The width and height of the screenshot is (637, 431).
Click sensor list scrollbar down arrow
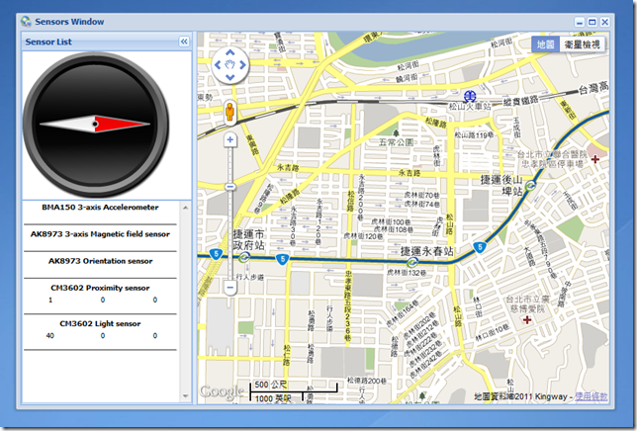(186, 396)
